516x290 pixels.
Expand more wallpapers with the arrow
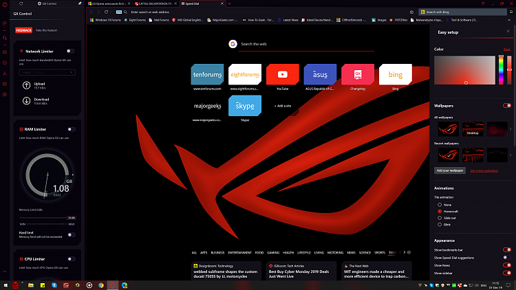point(510,129)
